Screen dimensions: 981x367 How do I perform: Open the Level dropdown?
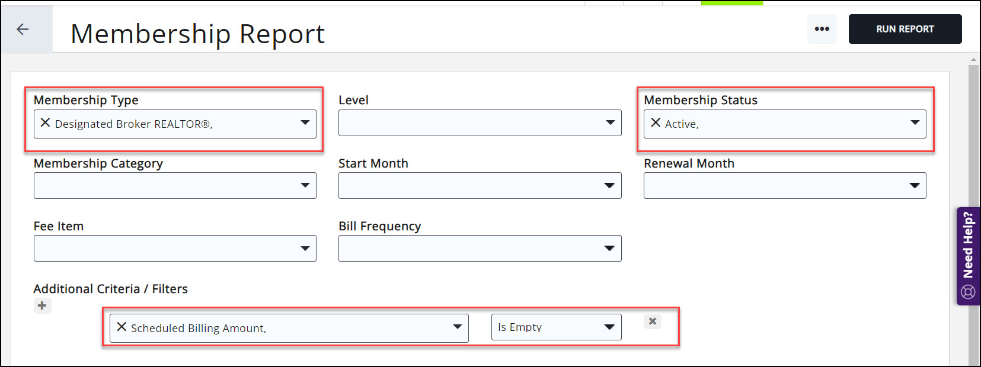coord(609,123)
